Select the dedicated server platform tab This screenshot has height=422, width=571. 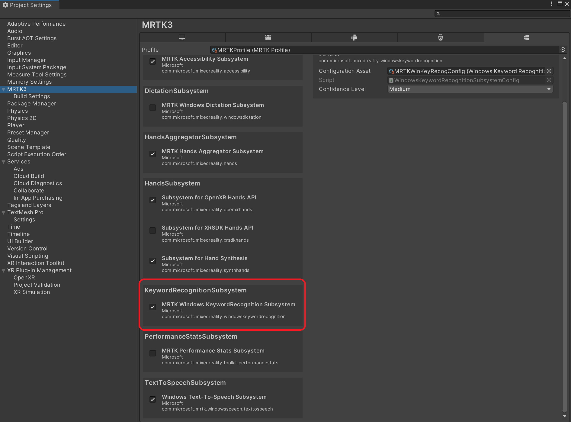click(268, 37)
